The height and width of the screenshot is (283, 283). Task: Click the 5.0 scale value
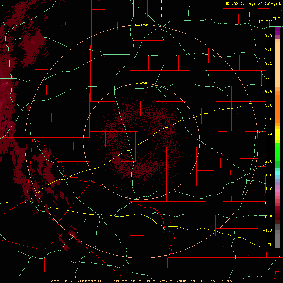[269, 119]
